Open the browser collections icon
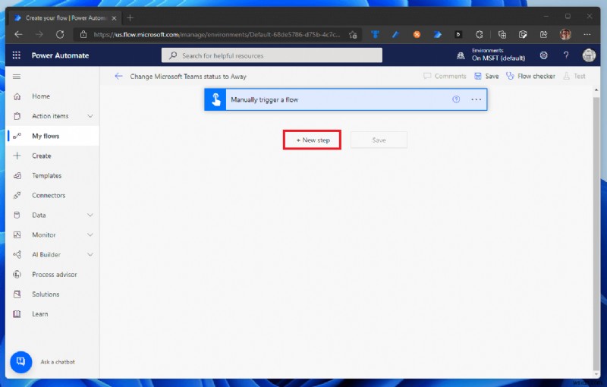The image size is (607, 387). (x=502, y=34)
